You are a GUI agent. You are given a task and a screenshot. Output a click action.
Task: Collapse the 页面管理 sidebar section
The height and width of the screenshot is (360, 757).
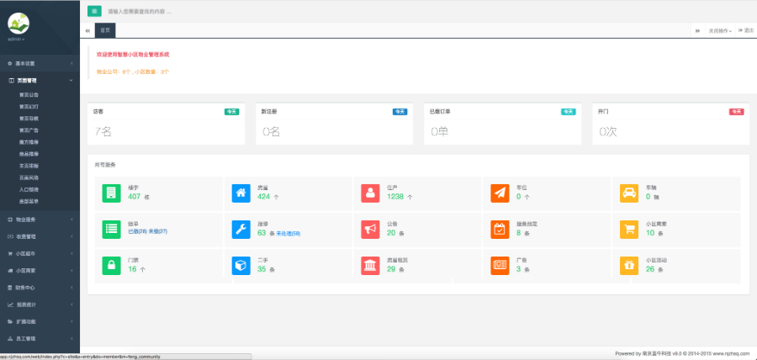coord(40,81)
